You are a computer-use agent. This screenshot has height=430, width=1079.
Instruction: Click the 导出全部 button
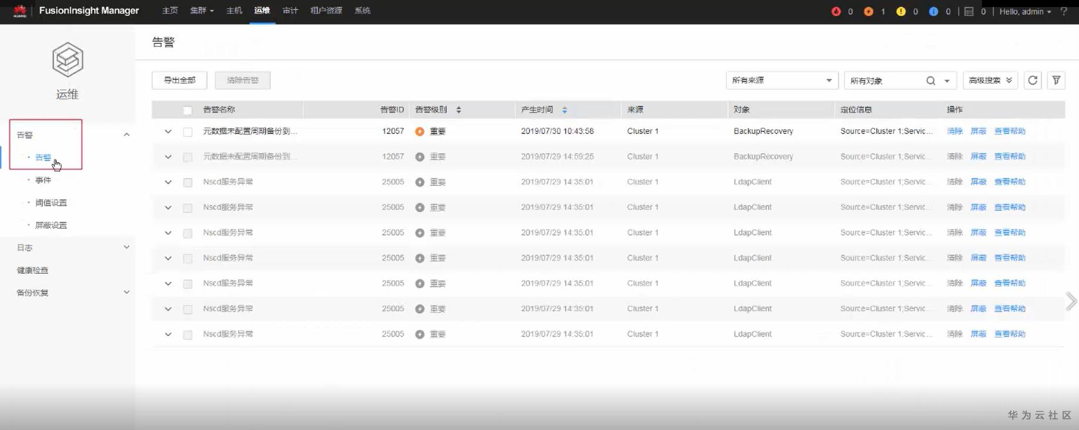tap(179, 80)
